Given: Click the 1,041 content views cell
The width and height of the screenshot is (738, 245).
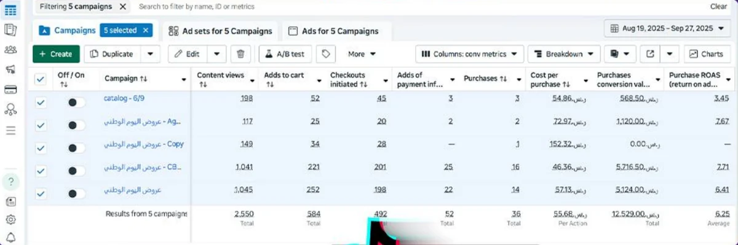Looking at the screenshot, I should tap(244, 167).
